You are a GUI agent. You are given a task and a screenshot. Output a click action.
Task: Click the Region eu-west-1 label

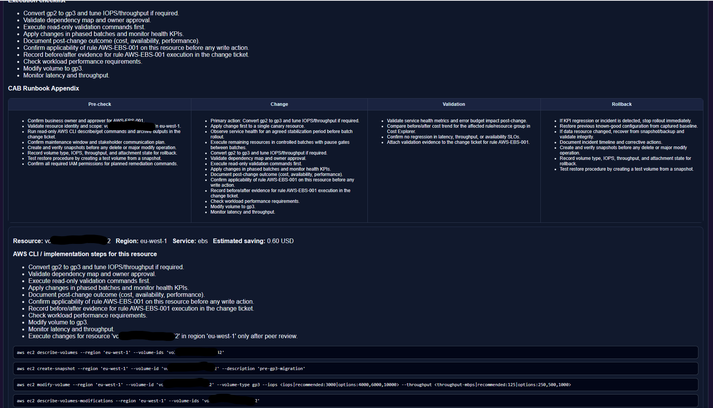pyautogui.click(x=141, y=241)
